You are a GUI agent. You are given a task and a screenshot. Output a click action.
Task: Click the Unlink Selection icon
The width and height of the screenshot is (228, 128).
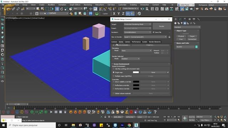tap(18, 9)
